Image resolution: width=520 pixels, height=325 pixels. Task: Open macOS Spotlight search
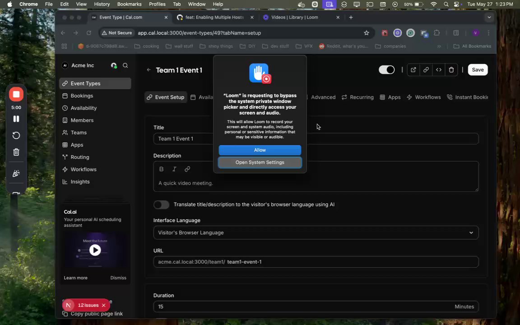pyautogui.click(x=446, y=5)
